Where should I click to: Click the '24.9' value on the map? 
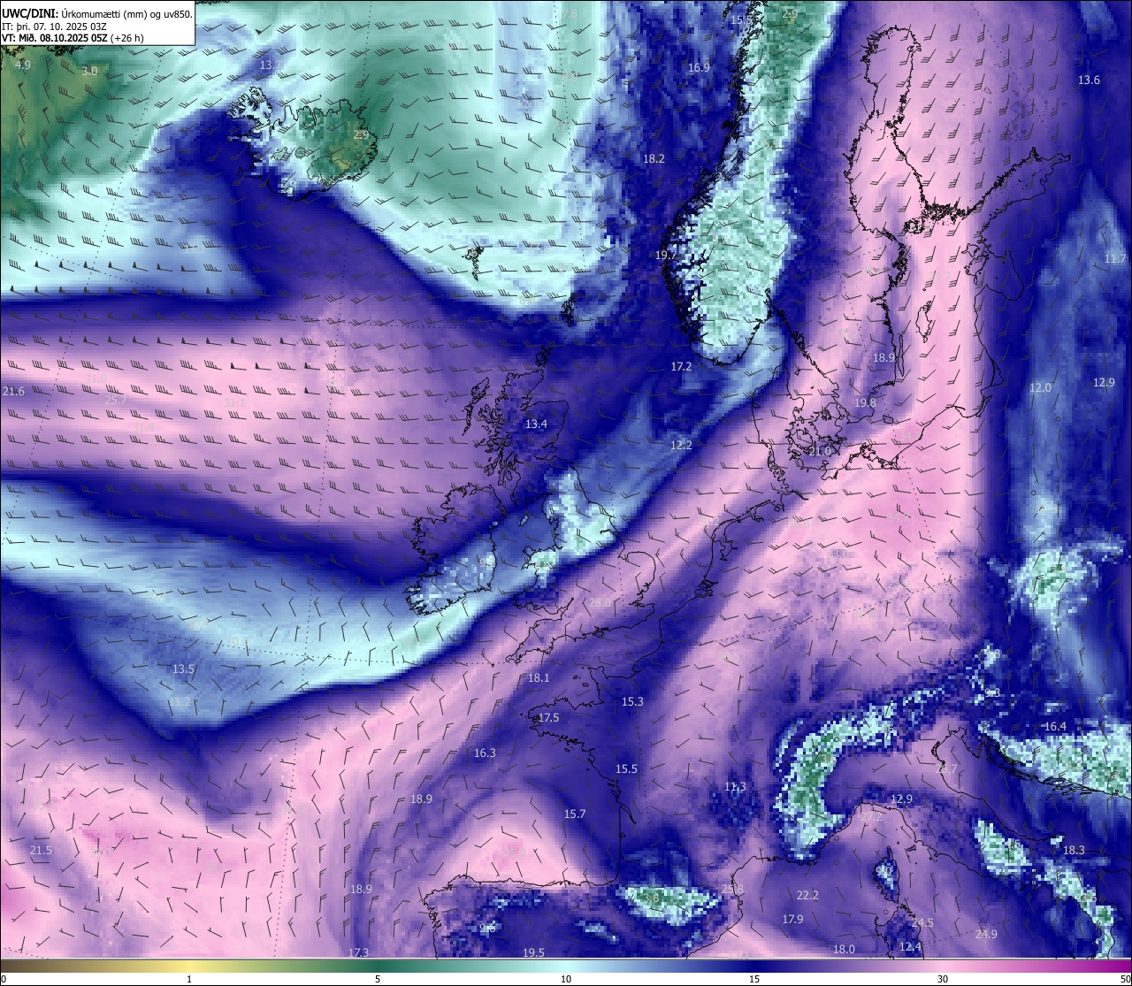[x=986, y=934]
